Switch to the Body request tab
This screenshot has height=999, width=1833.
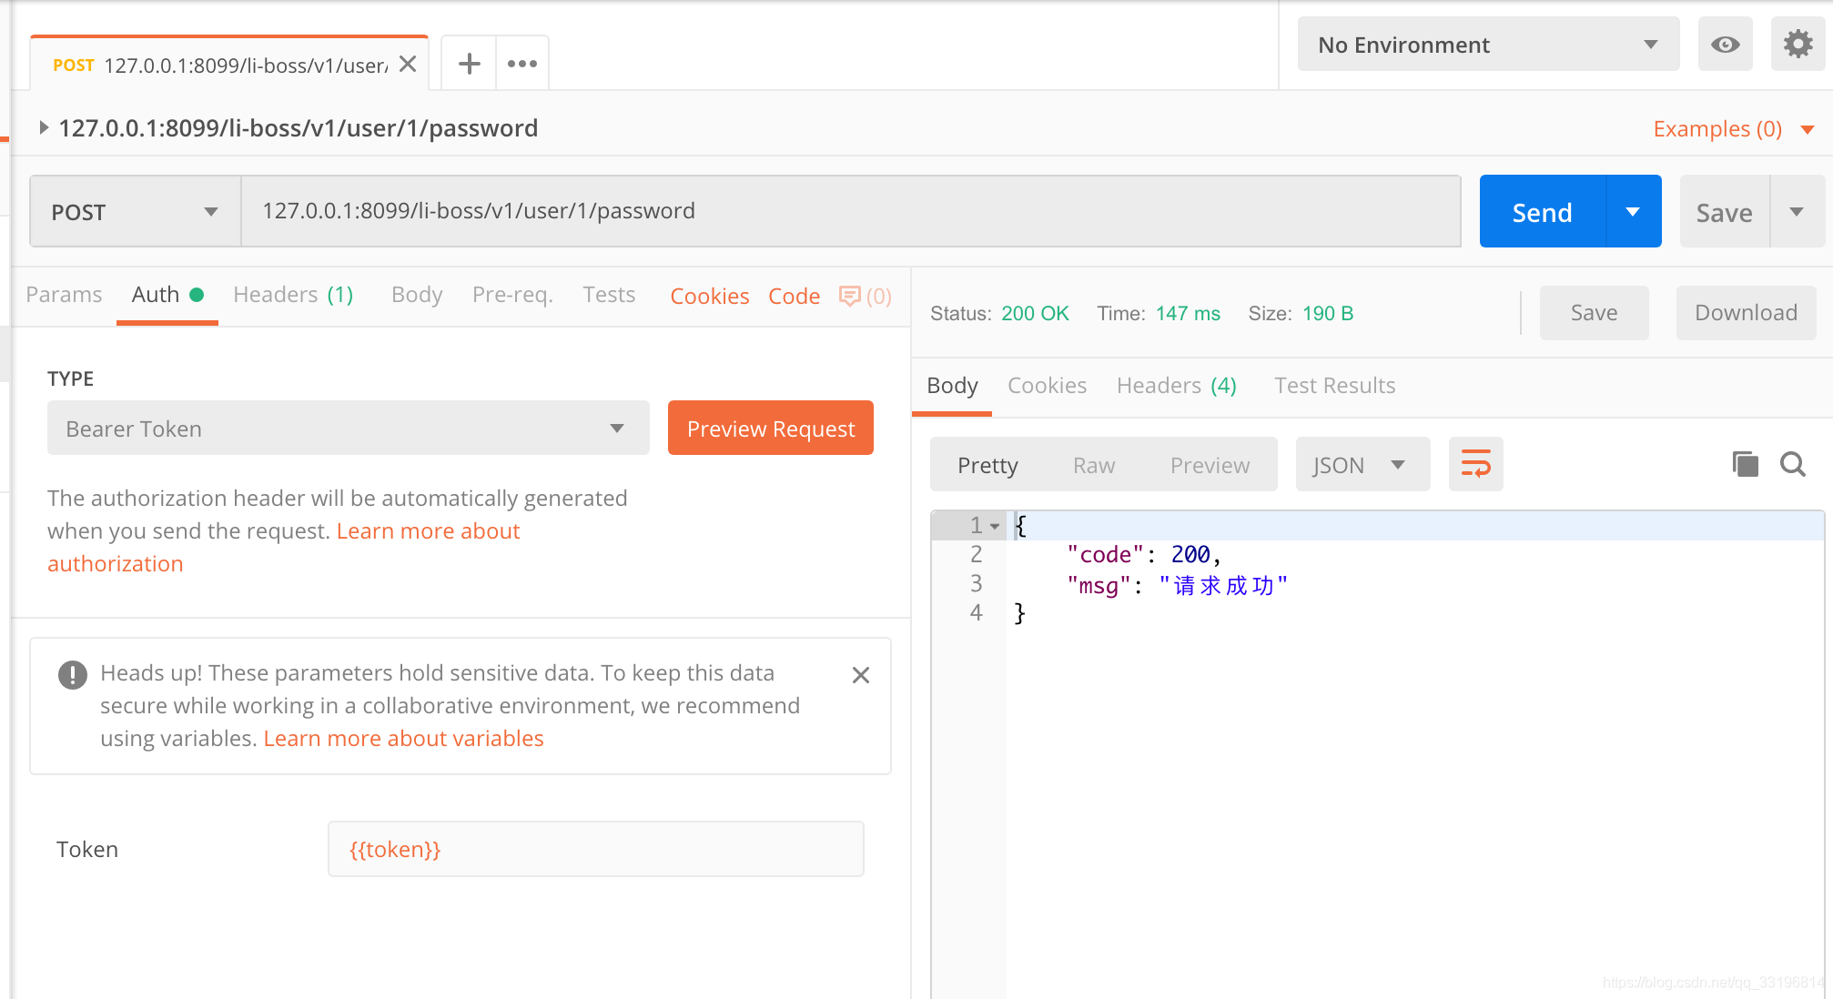pos(416,294)
